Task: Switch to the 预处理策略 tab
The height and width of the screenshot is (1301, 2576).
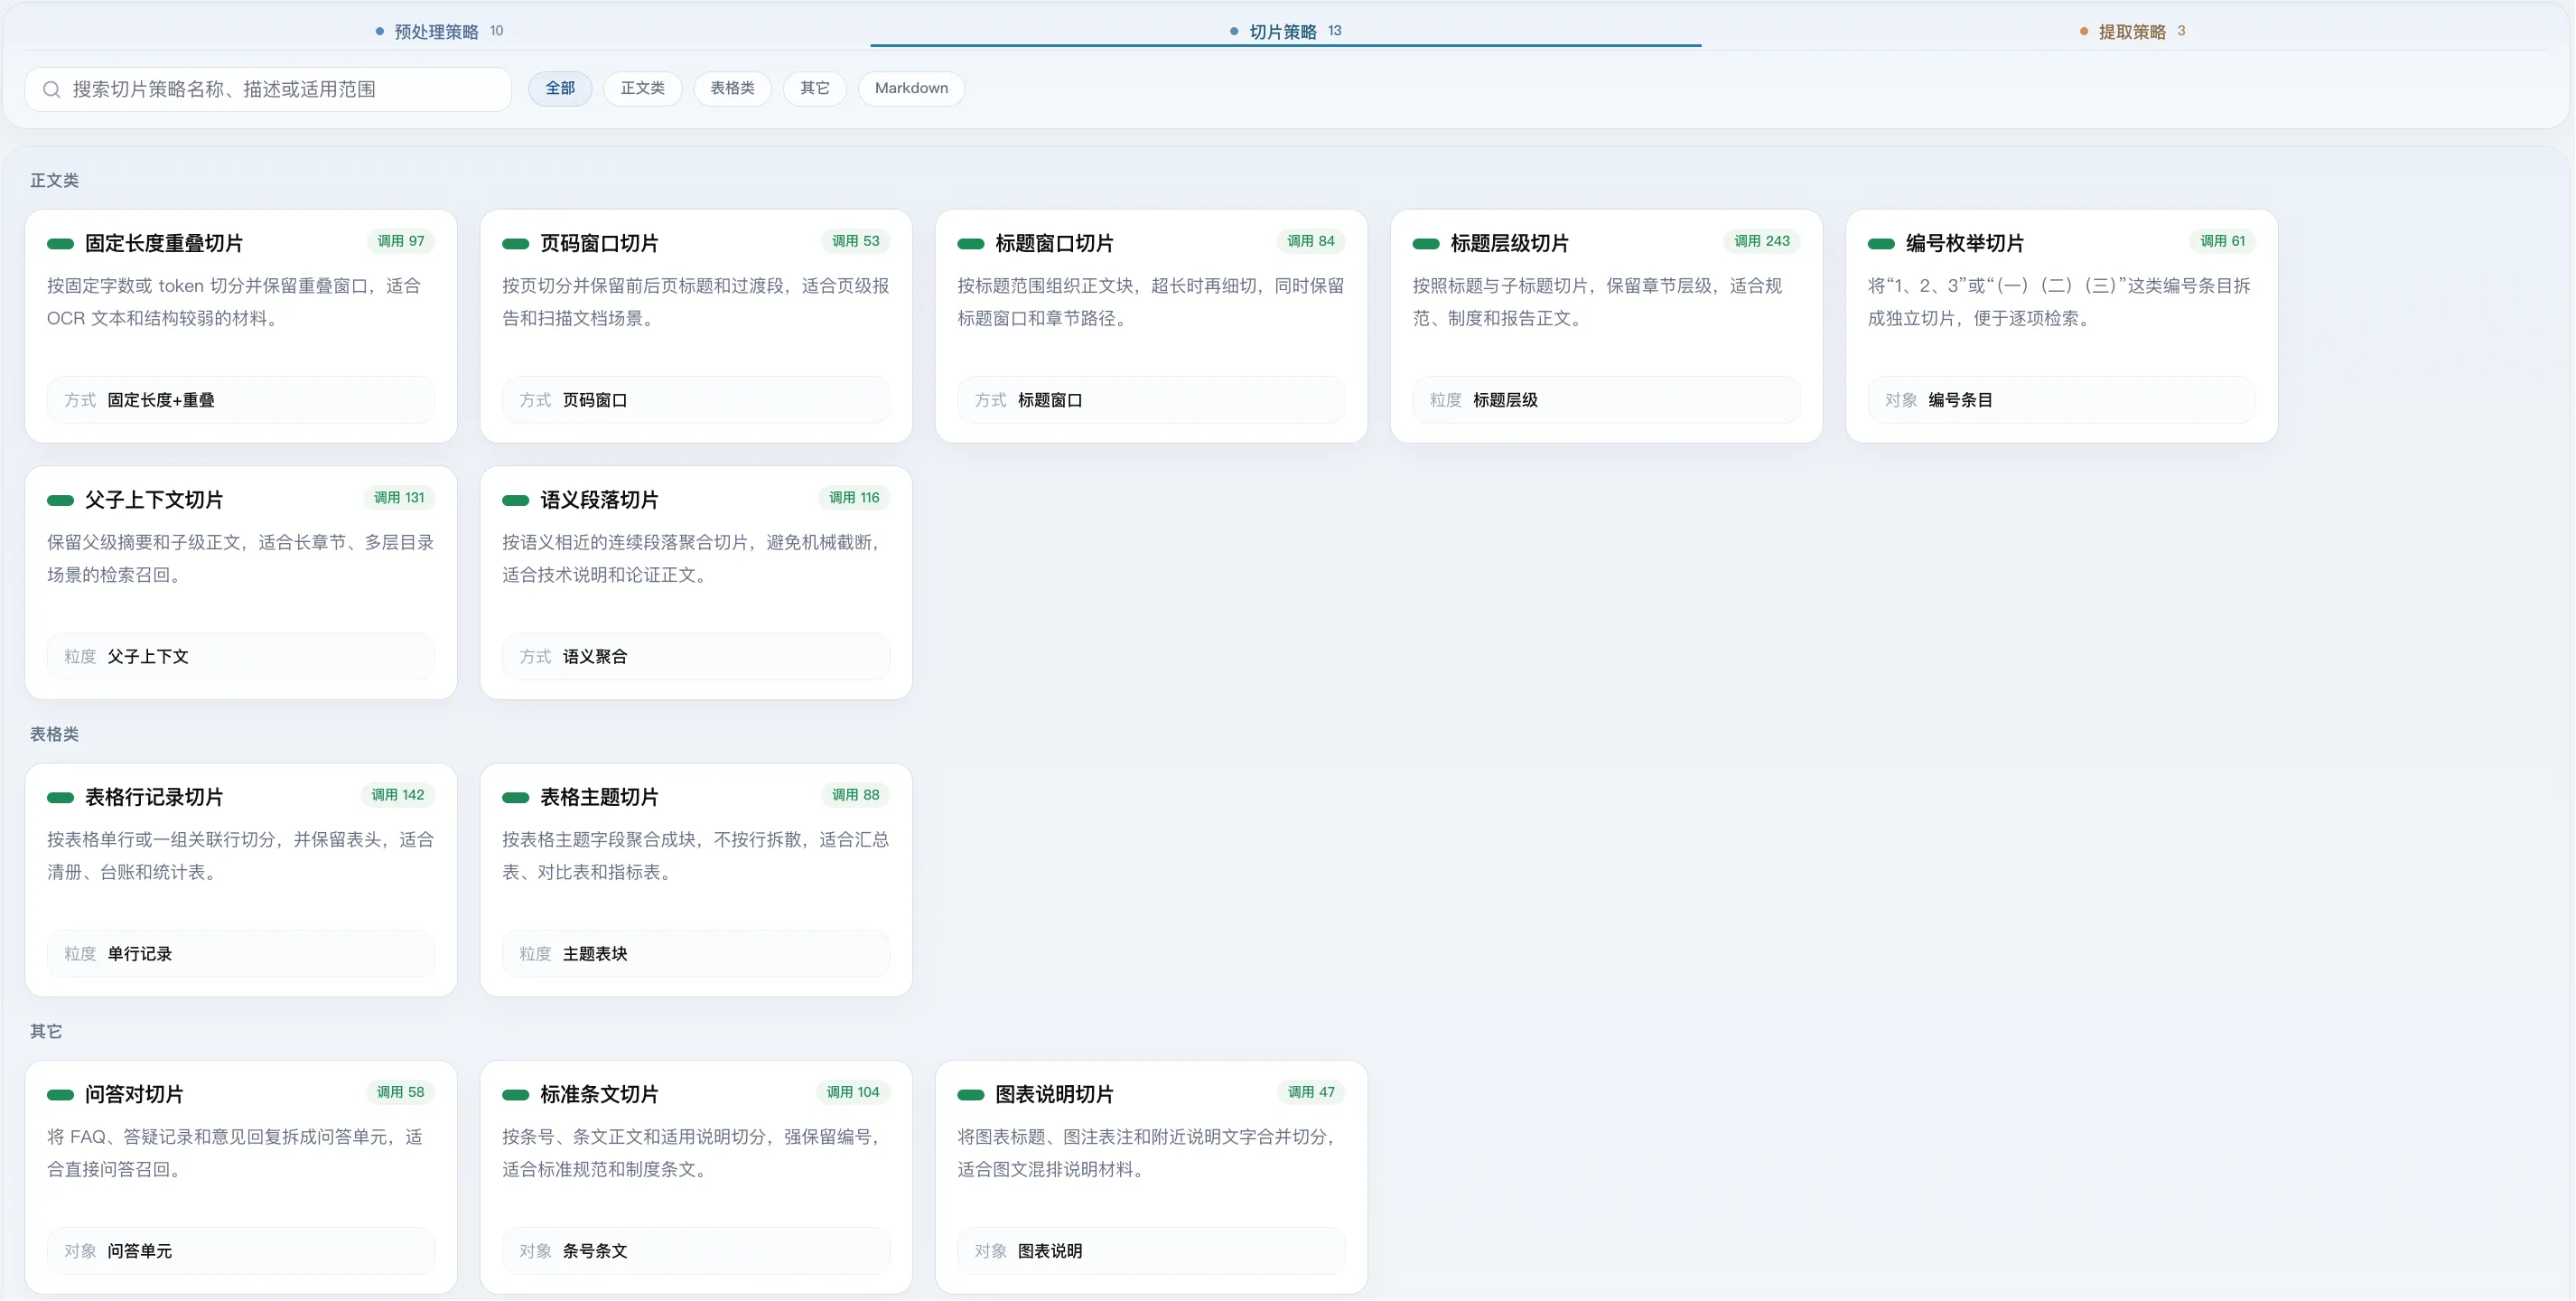Action: click(439, 31)
